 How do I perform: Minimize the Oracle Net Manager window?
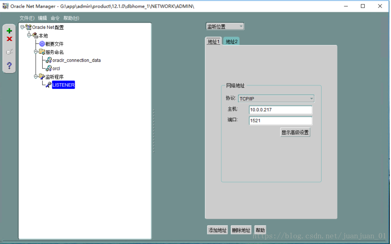346,6
